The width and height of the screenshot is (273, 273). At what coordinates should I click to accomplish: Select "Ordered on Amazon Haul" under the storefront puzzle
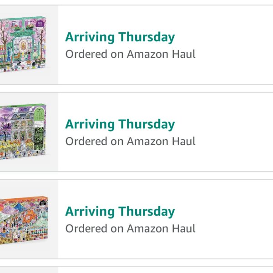tap(130, 54)
